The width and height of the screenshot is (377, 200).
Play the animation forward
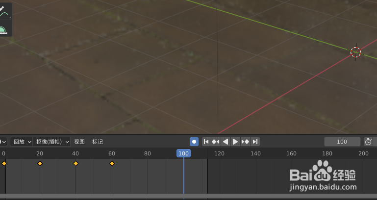(x=235, y=142)
